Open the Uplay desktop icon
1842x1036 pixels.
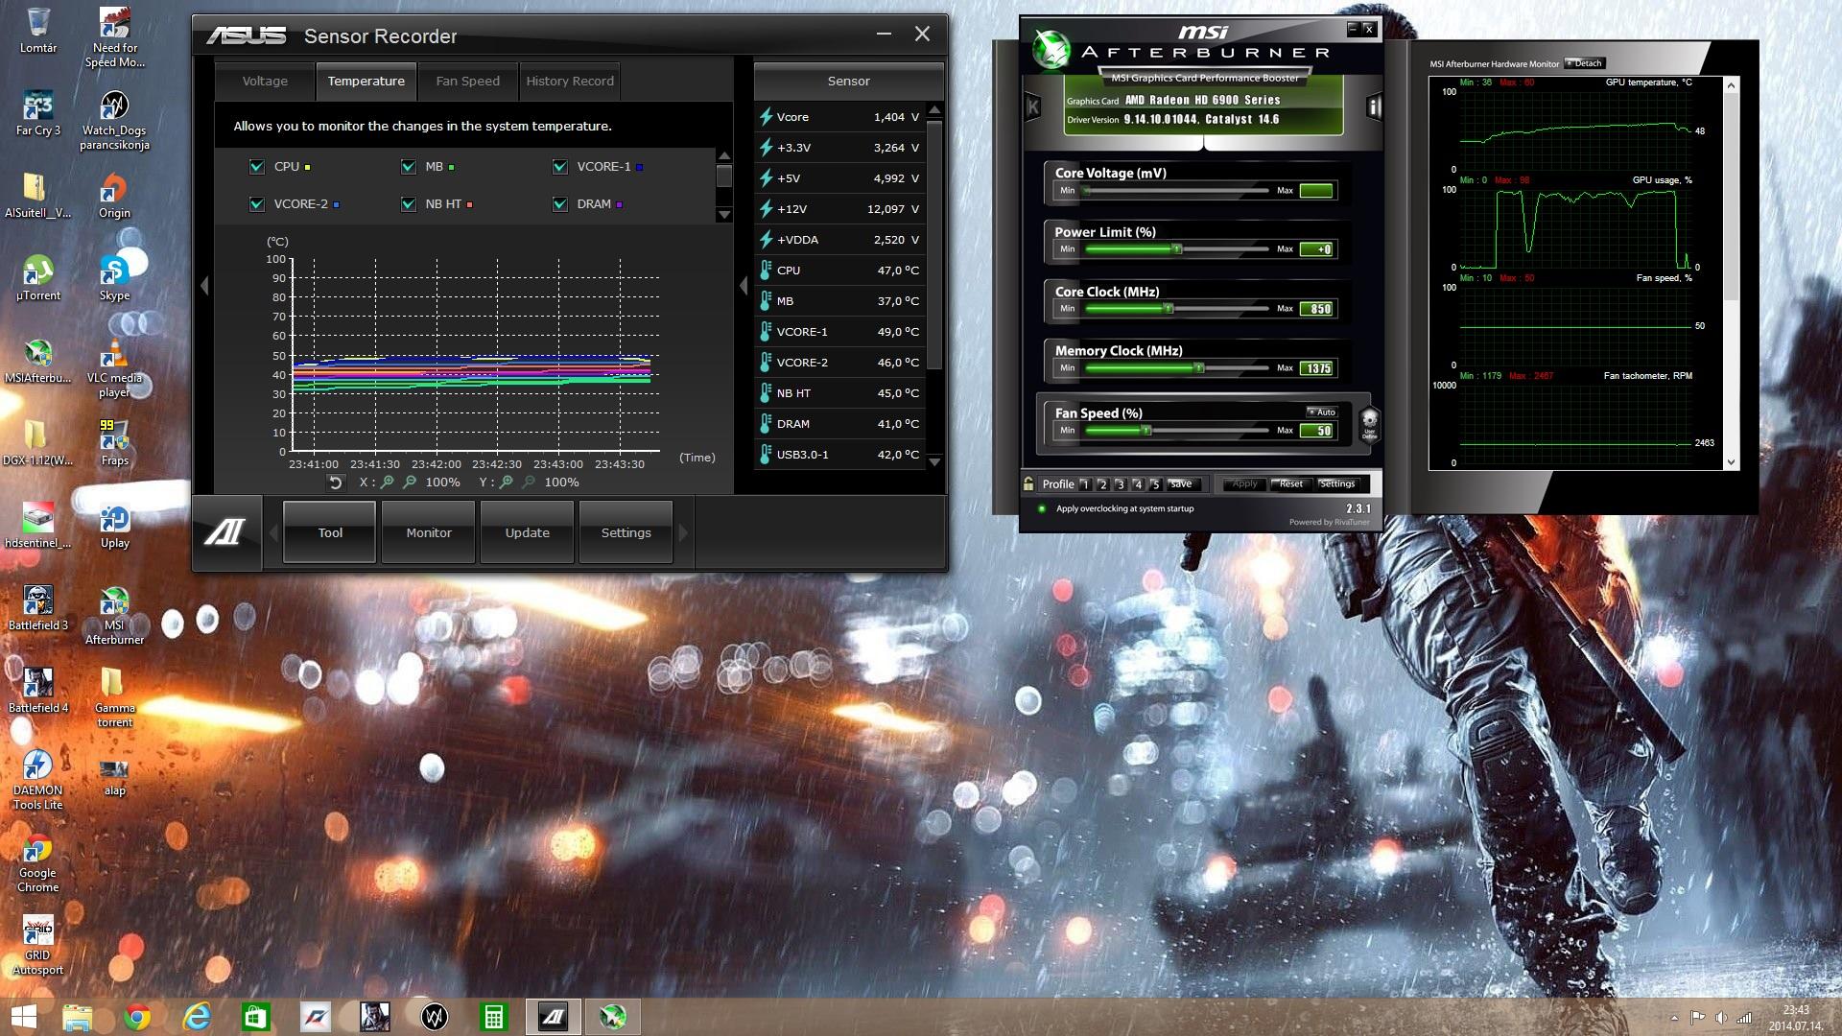pos(114,526)
